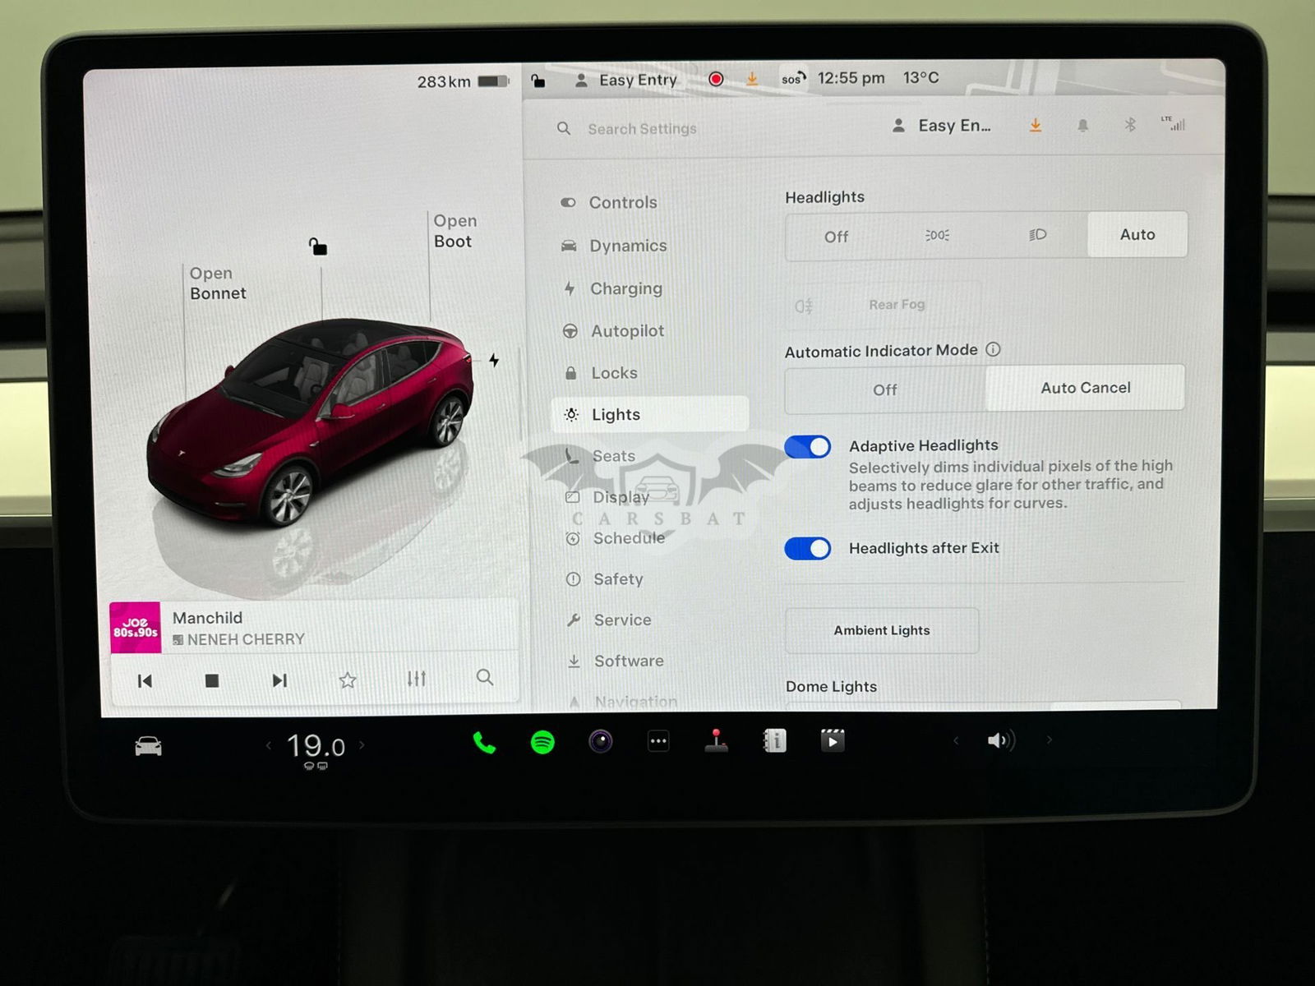The image size is (1315, 986).
Task: Open the audio equalizer settings icon
Action: (417, 679)
